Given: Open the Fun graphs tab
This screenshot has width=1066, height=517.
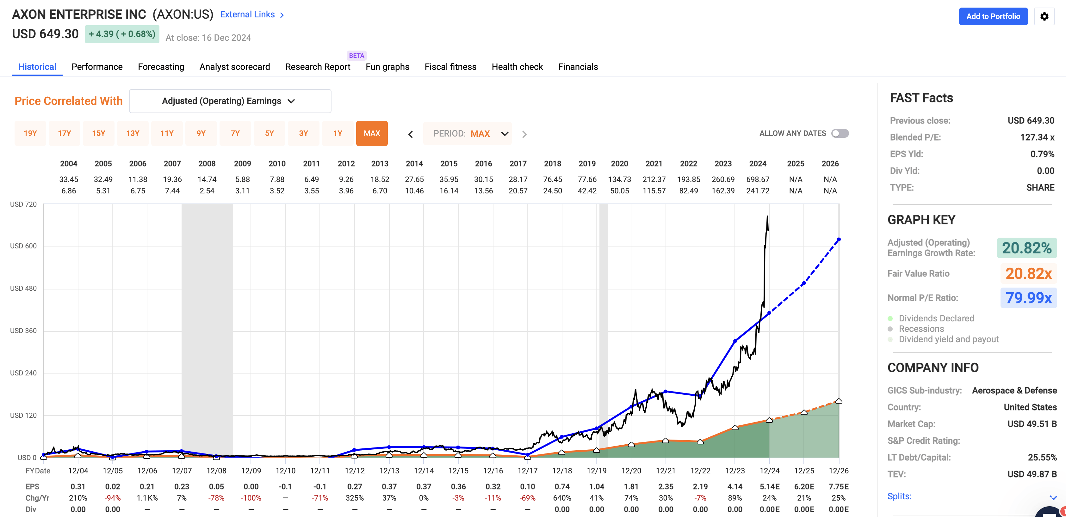Looking at the screenshot, I should point(387,67).
